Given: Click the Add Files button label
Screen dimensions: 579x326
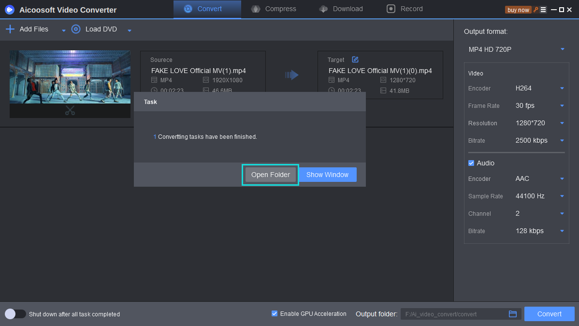Looking at the screenshot, I should (34, 29).
